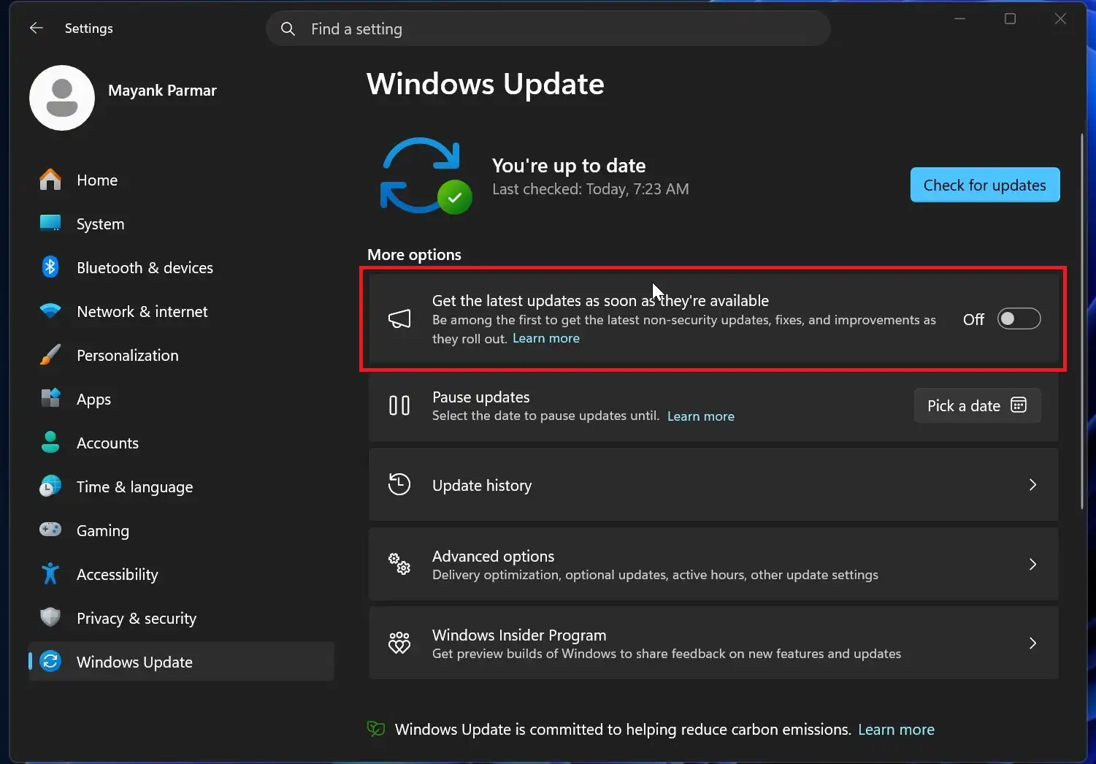Viewport: 1096px width, 764px height.
Task: Open Update history via its chevron
Action: [x=1032, y=484]
